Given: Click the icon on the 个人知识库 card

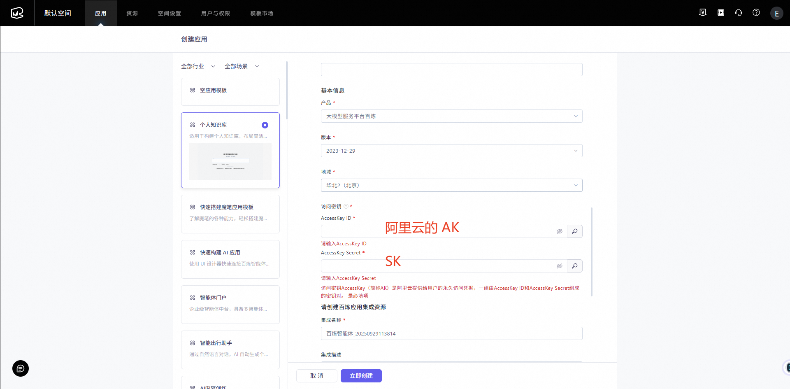Looking at the screenshot, I should (193, 125).
